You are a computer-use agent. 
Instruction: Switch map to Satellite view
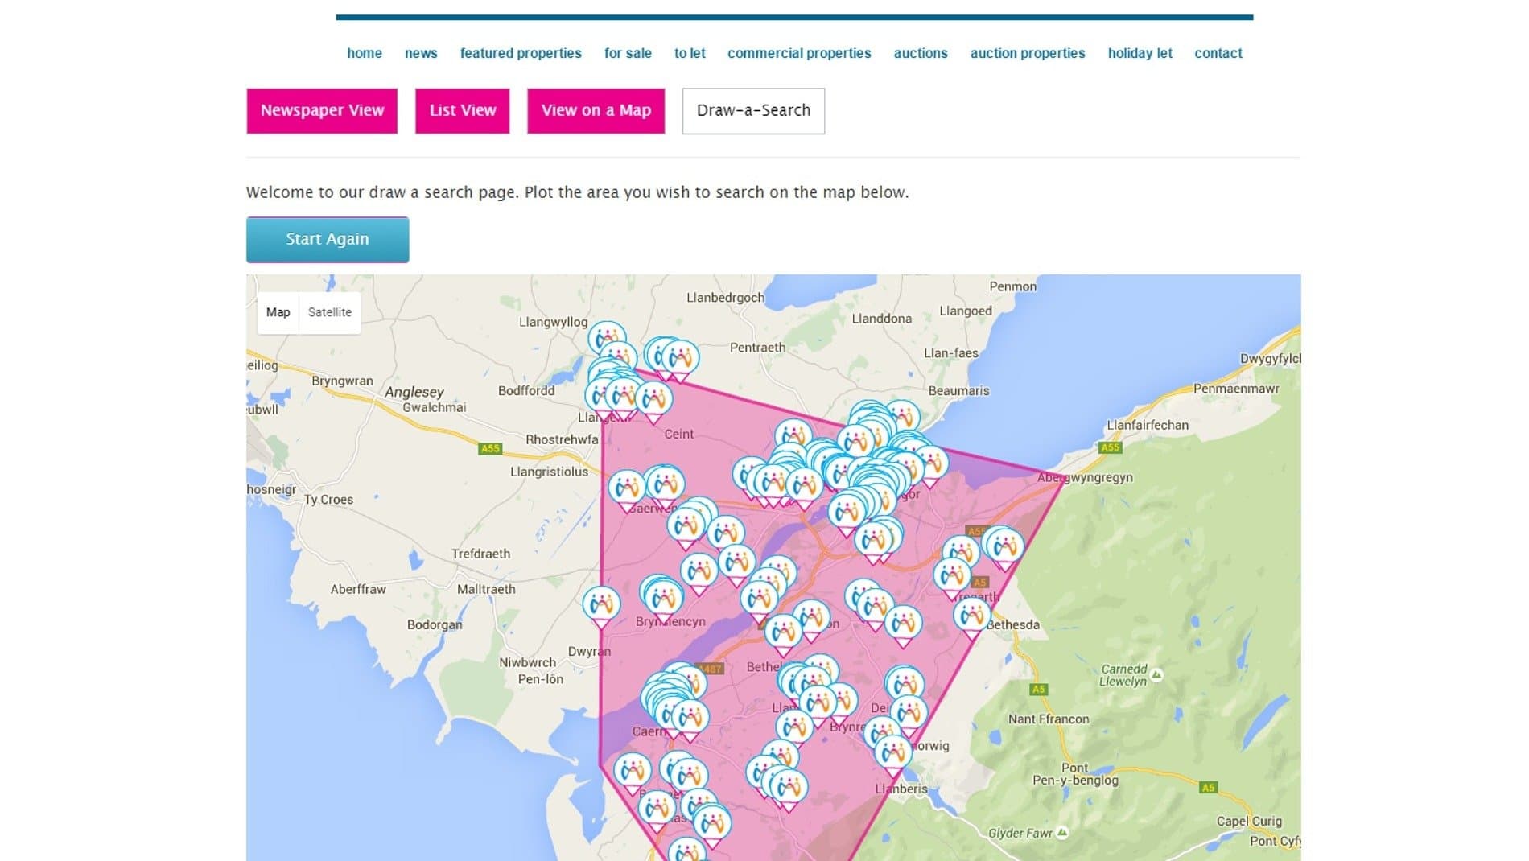tap(329, 312)
